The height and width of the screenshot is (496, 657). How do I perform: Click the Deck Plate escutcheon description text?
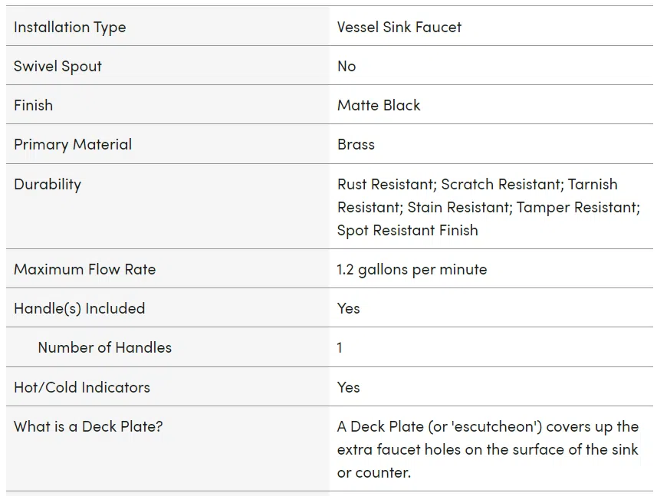point(488,449)
